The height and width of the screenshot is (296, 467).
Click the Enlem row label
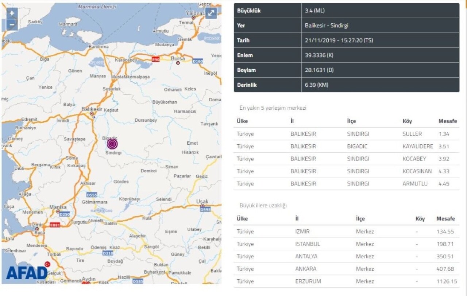click(x=245, y=55)
